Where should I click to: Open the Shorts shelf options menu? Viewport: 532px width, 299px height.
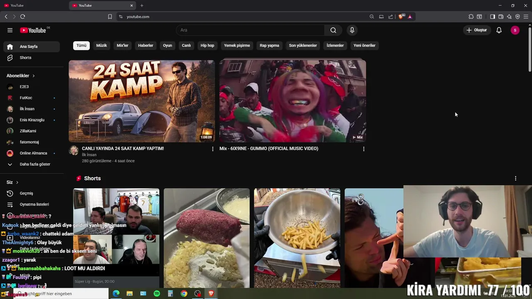(x=515, y=178)
